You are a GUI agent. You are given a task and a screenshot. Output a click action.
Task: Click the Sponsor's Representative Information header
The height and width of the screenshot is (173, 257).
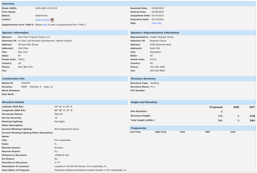155,33
